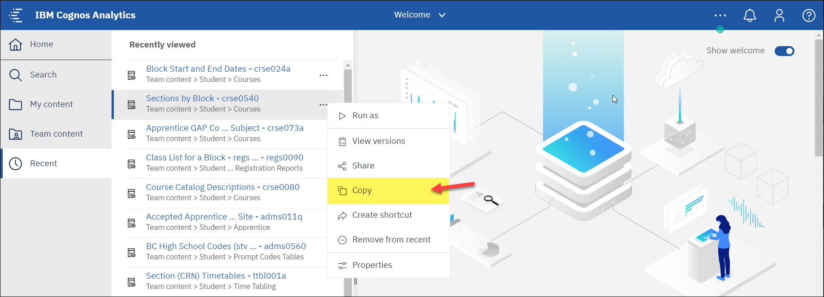Open Apprentice GAP Co ... Subject - crse073a
The height and width of the screenshot is (297, 824).
click(225, 128)
